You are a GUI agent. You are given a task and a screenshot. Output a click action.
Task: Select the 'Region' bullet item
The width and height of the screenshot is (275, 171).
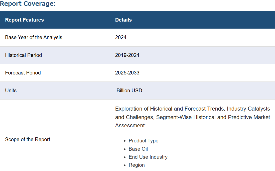(136, 165)
